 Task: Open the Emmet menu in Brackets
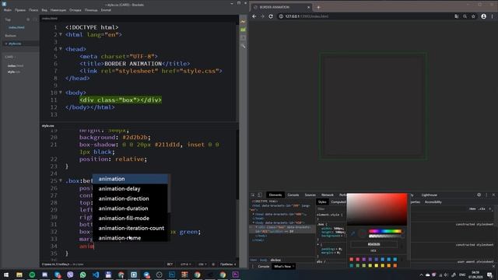[106, 10]
